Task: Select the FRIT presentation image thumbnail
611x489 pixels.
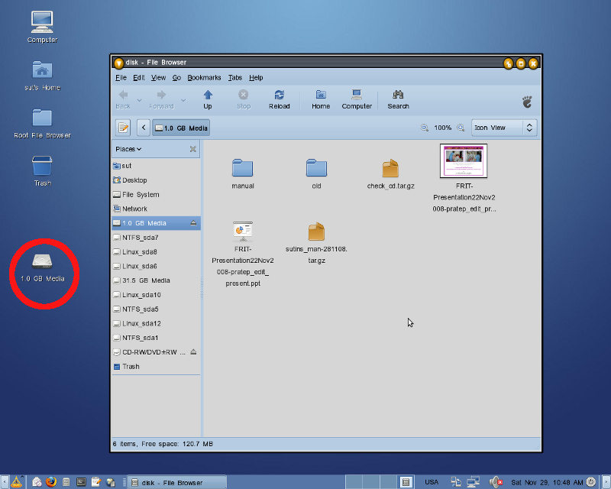Action: point(464,160)
